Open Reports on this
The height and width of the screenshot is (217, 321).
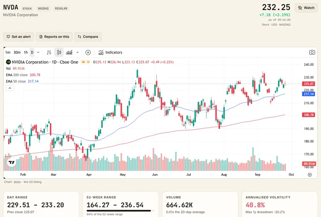pyautogui.click(x=54, y=37)
